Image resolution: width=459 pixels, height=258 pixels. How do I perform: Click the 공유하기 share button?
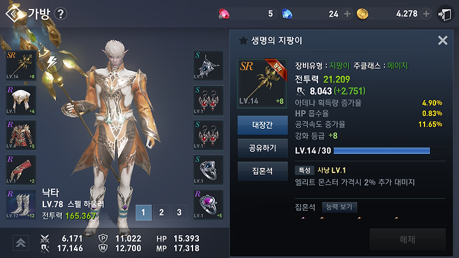point(262,148)
